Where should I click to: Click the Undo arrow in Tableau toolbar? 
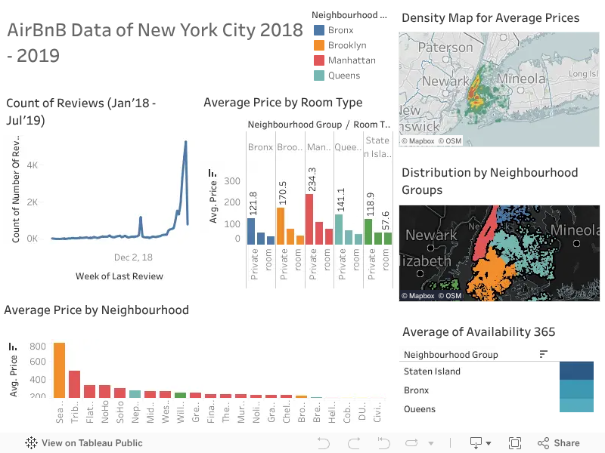324,443
